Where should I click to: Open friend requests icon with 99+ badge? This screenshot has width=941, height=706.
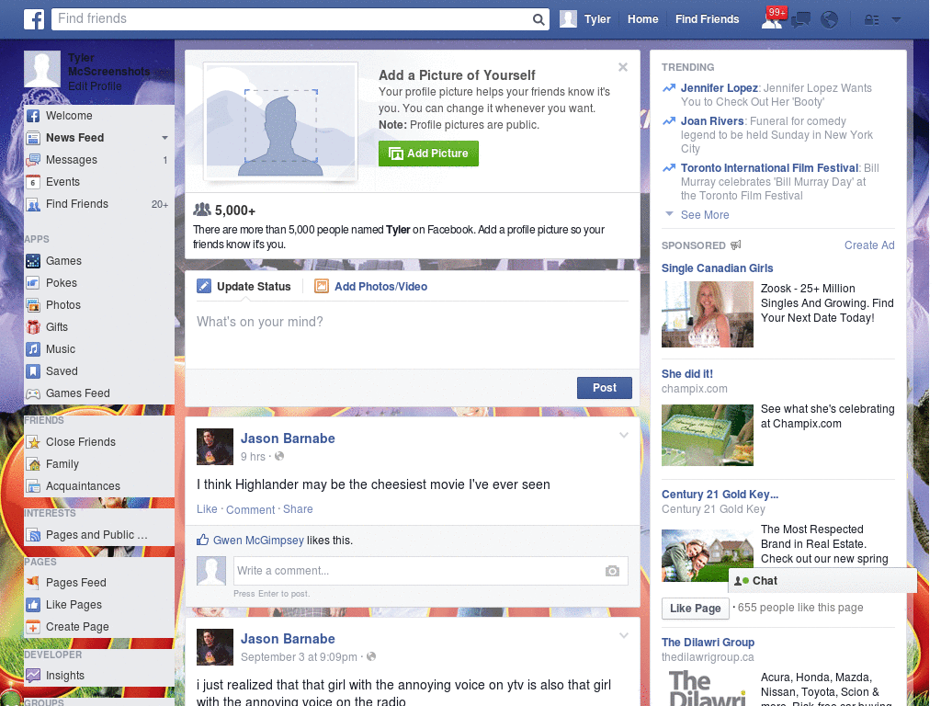pos(772,19)
